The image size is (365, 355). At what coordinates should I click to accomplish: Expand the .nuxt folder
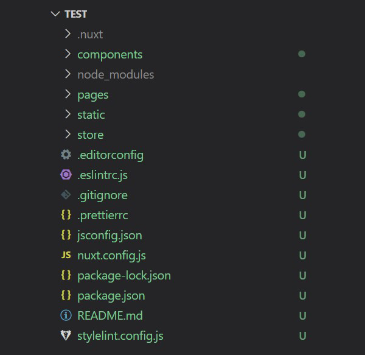point(68,34)
